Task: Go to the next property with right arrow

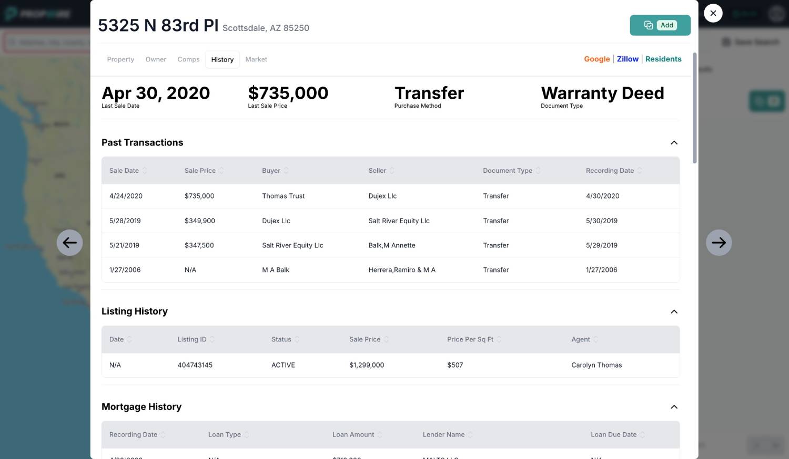Action: (x=719, y=243)
